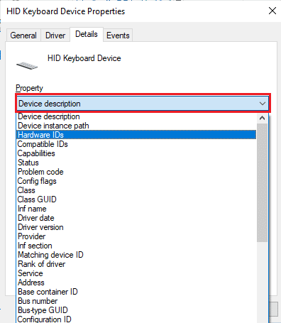Choose the Inf name property

tap(136, 209)
